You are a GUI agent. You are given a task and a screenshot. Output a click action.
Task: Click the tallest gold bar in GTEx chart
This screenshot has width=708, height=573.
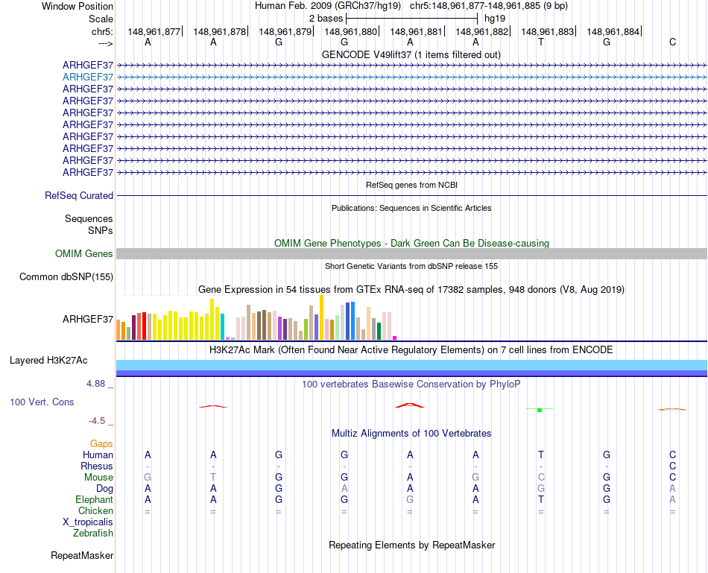click(321, 317)
